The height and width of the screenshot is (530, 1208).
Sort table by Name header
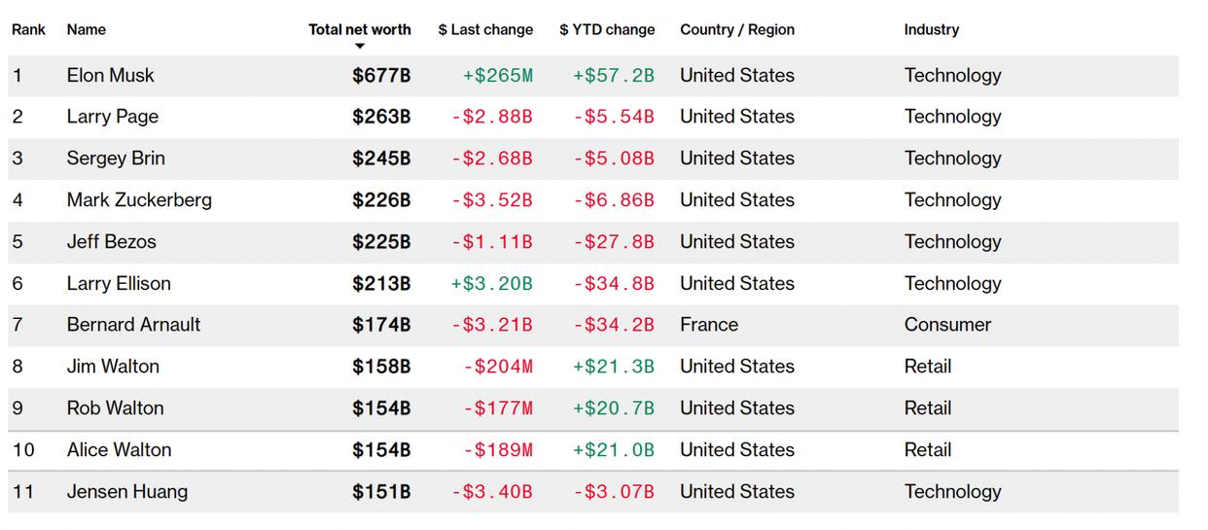pyautogui.click(x=86, y=29)
